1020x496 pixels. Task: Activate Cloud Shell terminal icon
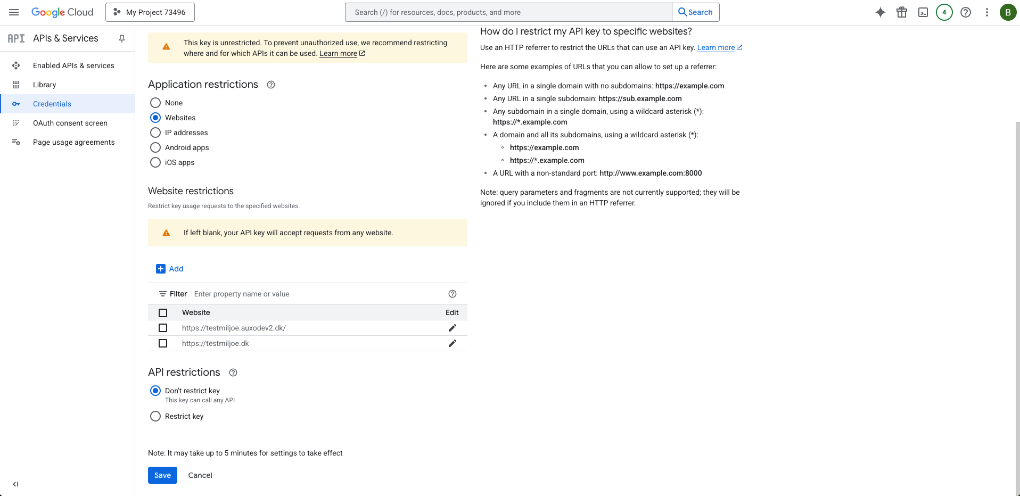point(923,12)
